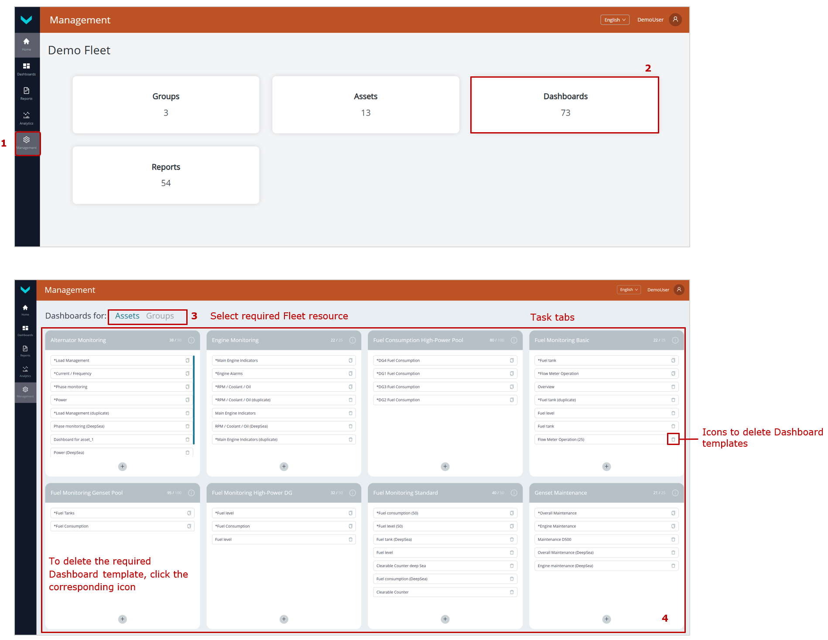Open Analytics in the Demo Fleet sidebar
828x640 pixels.
27,118
